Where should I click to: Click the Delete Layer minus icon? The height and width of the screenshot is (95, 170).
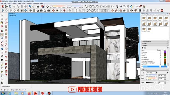click(145, 48)
